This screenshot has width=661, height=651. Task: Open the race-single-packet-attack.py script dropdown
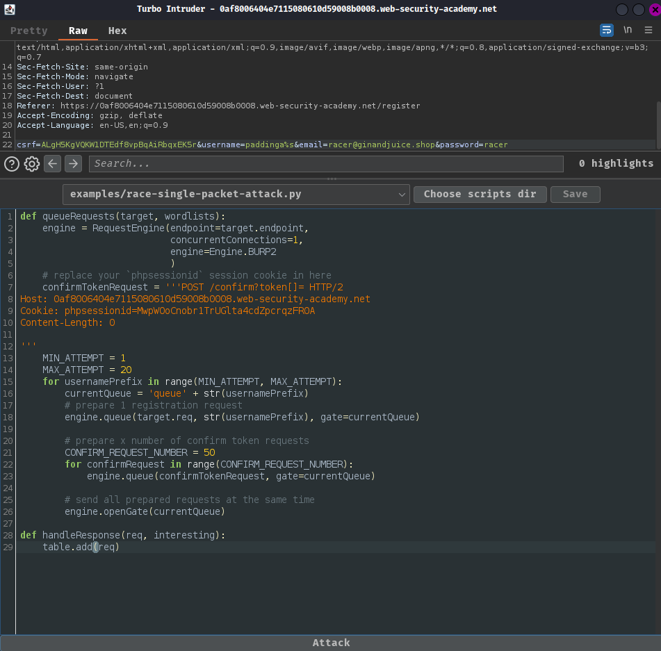[236, 195]
